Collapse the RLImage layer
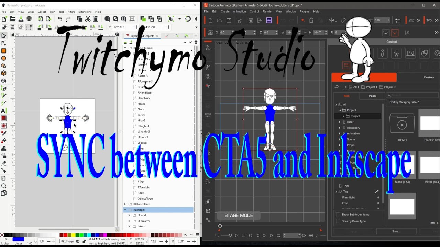 (125, 210)
